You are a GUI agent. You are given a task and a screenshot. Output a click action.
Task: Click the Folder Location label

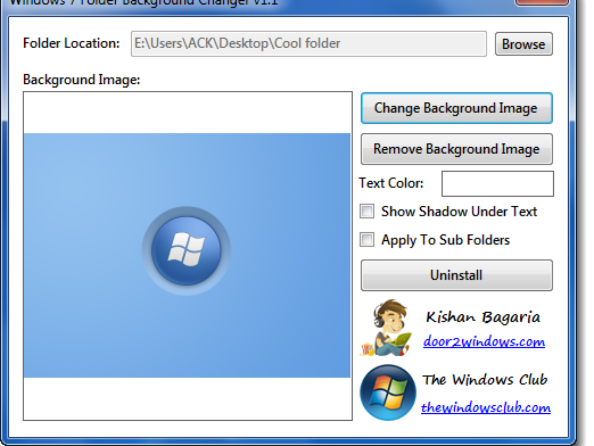click(x=71, y=43)
